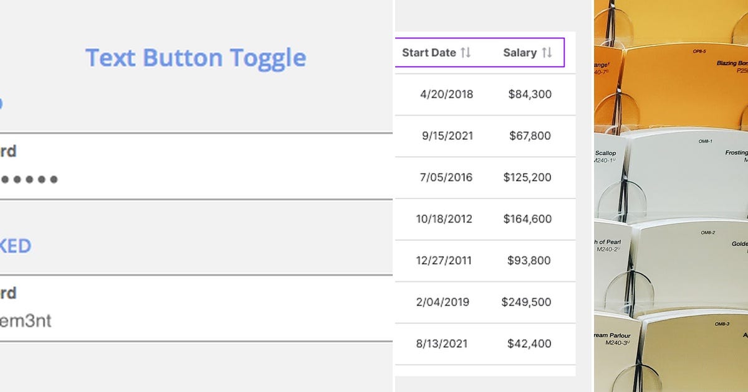Viewport: 748px width, 392px height.
Task: Click the Text Button Toggle heading
Action: pyautogui.click(x=196, y=58)
